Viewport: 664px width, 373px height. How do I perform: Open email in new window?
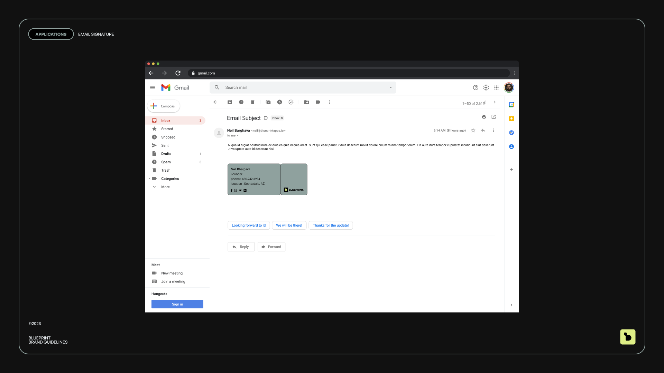494,117
